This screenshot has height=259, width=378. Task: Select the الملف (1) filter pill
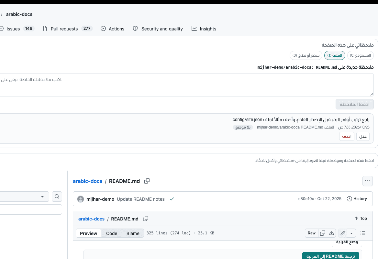(x=335, y=55)
